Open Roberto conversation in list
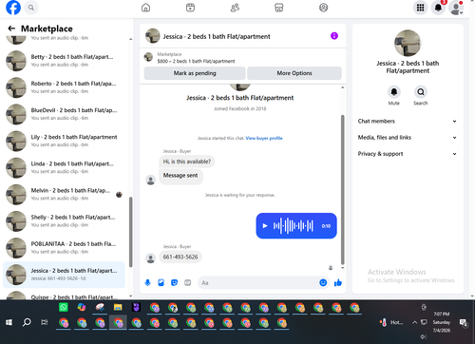Screen dimensions: 475x344 (64, 87)
